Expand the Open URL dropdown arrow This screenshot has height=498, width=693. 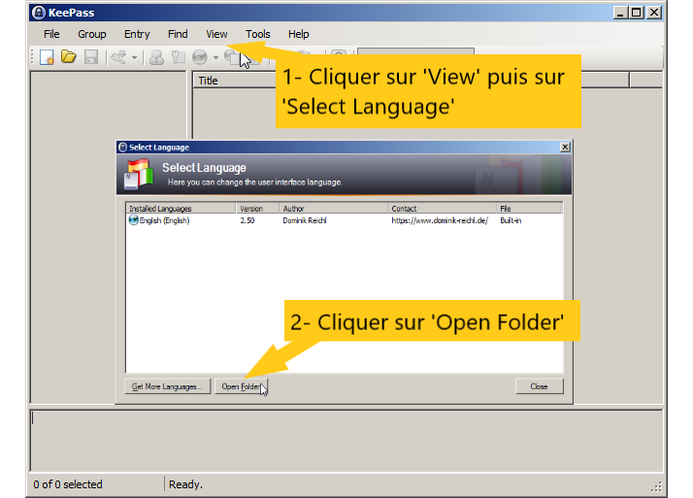[x=215, y=57]
